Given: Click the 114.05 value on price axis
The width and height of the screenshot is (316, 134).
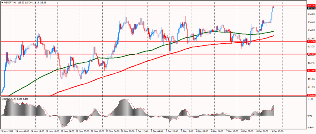Looking at the screenshot, I should 312,30.
